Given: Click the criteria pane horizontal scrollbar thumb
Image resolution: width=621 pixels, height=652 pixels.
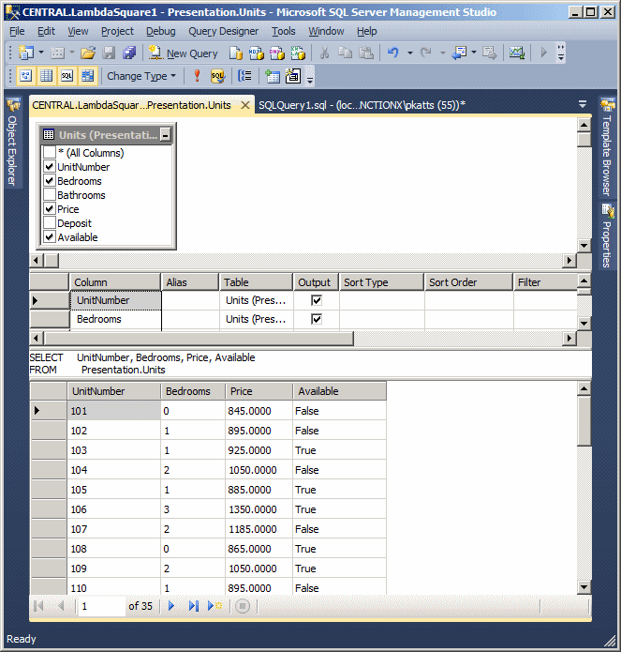Looking at the screenshot, I should [199, 339].
